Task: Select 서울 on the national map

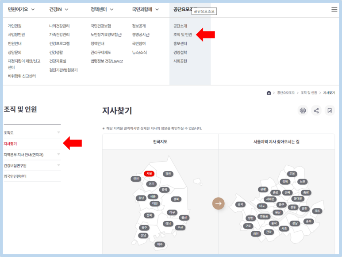Action: (149, 174)
